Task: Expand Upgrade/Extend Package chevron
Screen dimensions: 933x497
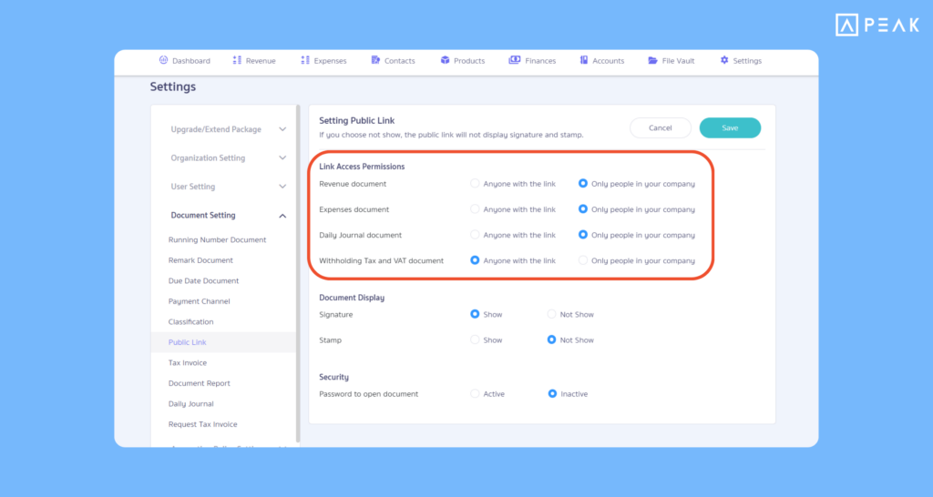Action: pyautogui.click(x=282, y=129)
